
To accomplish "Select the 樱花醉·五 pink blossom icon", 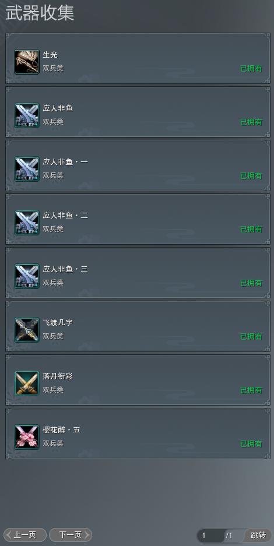I will 27,437.
